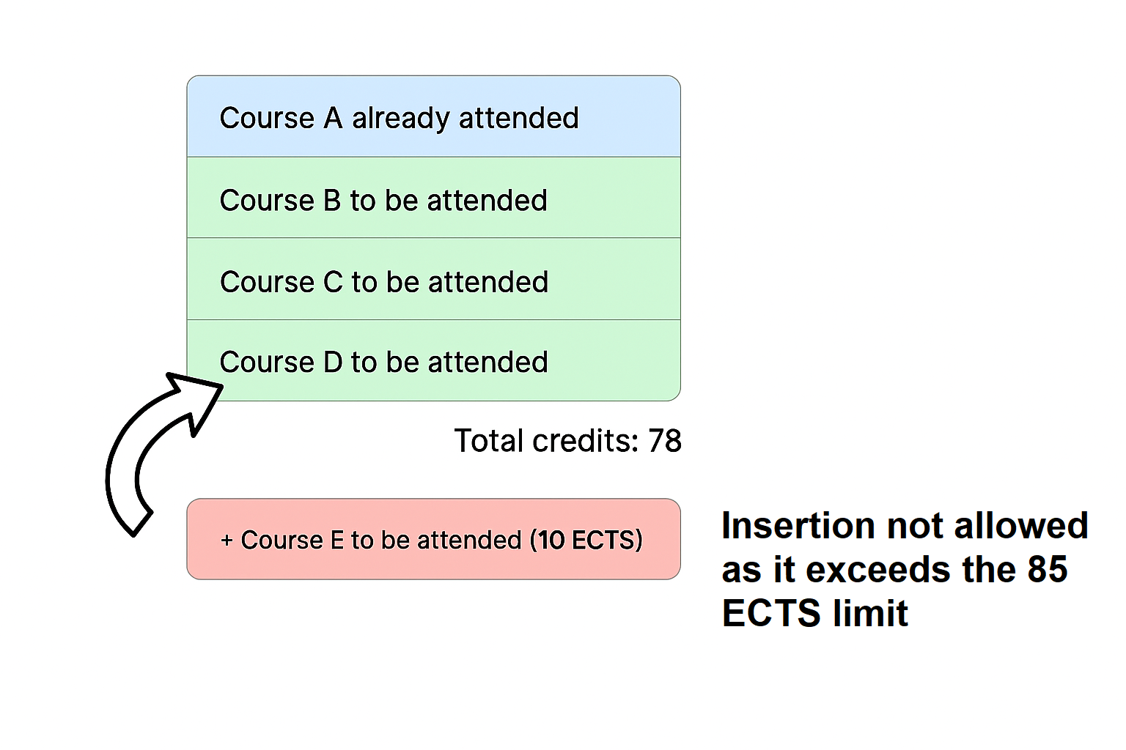Click the number 78 in total credits

(x=665, y=441)
